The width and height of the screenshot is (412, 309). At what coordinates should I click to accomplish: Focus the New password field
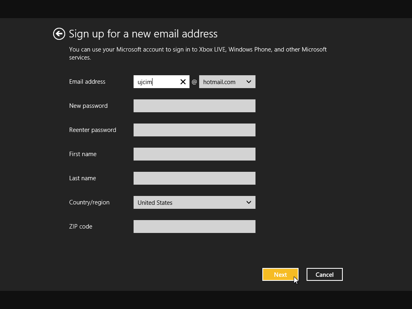[x=194, y=106]
